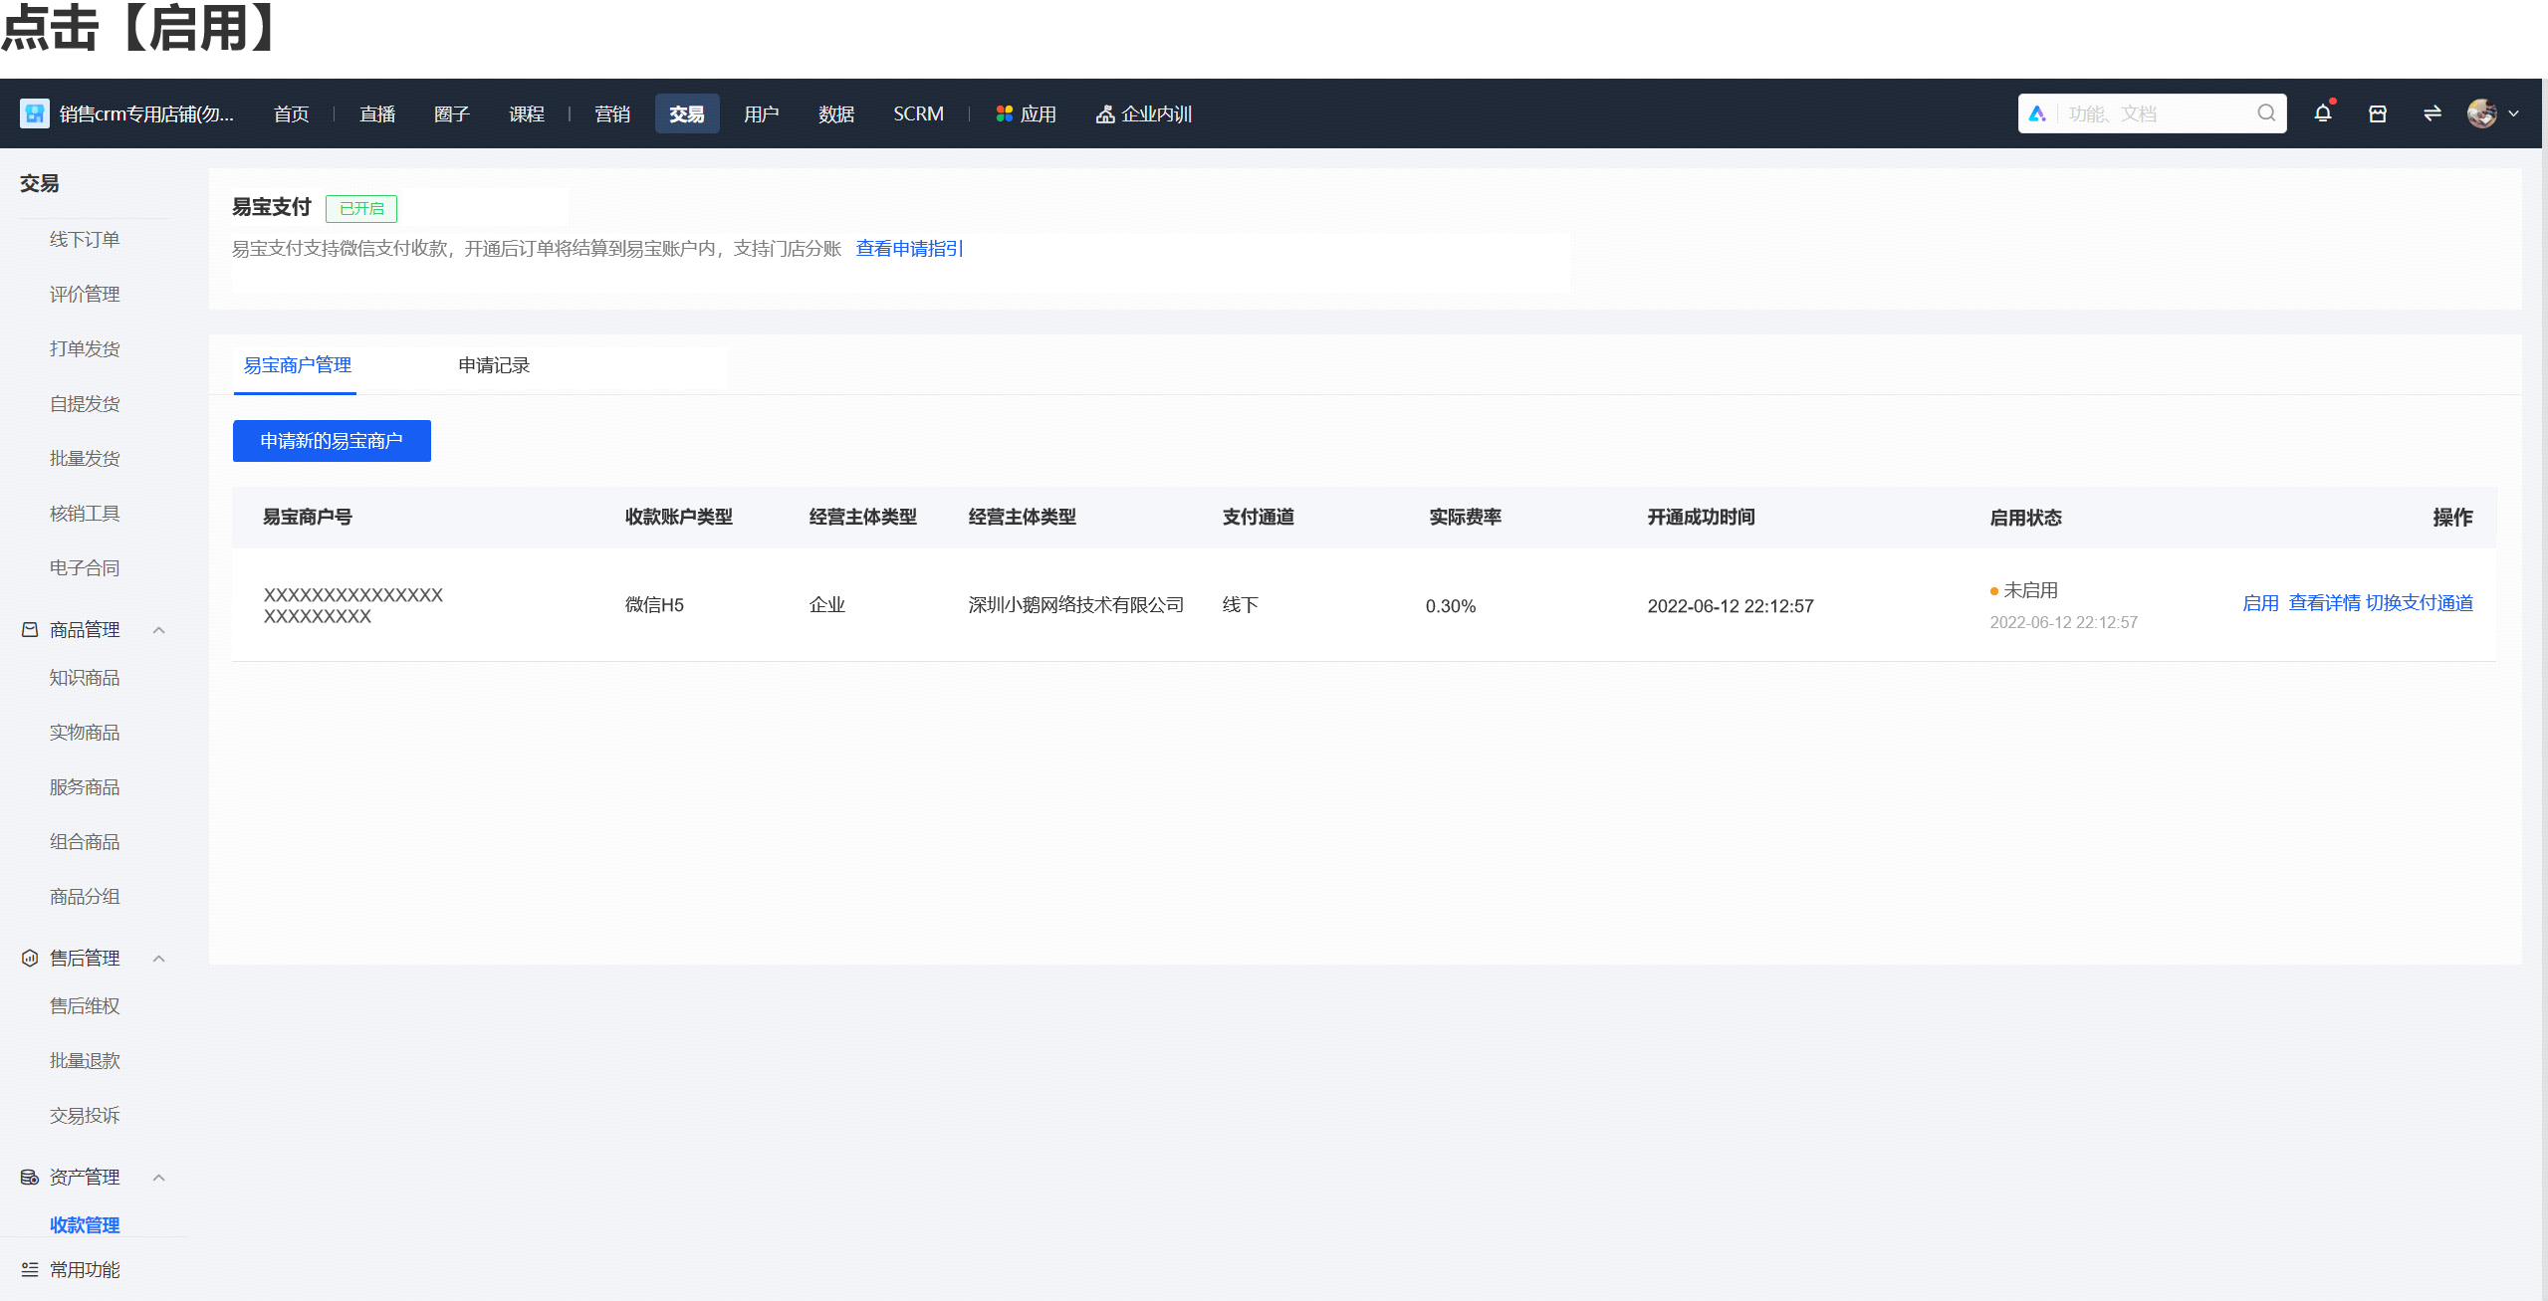Click 申请新的易宝商户 button
Image resolution: width=2548 pixels, height=1301 pixels.
point(332,441)
